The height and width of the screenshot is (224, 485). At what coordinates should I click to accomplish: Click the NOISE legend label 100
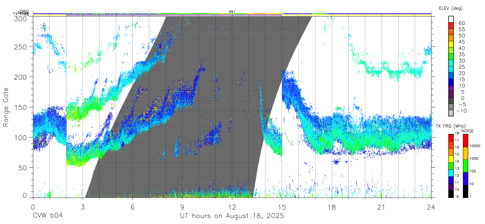(x=473, y=171)
